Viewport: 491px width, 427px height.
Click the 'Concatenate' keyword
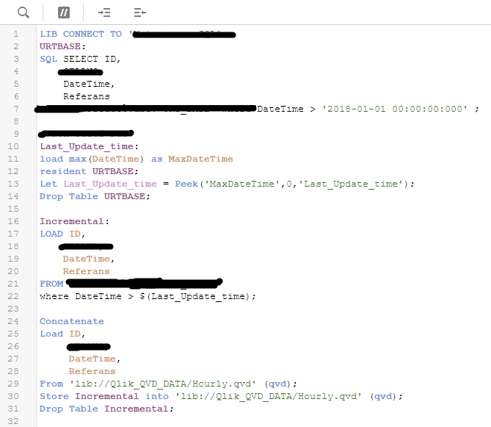[72, 321]
